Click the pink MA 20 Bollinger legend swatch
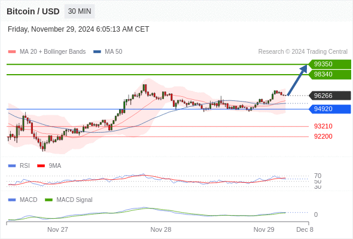353x239 pixels. 12,52
